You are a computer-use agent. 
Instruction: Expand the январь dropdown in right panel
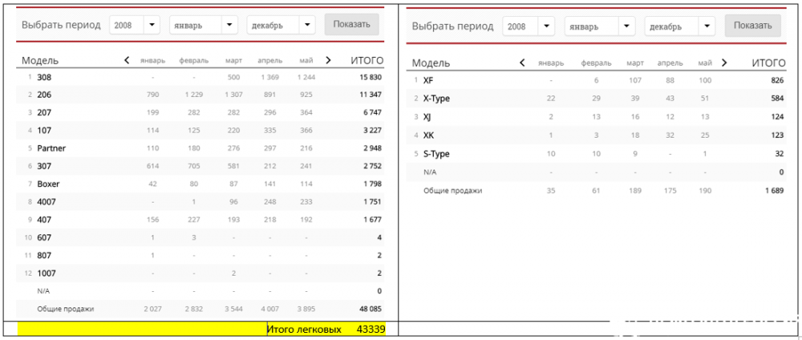(x=600, y=26)
